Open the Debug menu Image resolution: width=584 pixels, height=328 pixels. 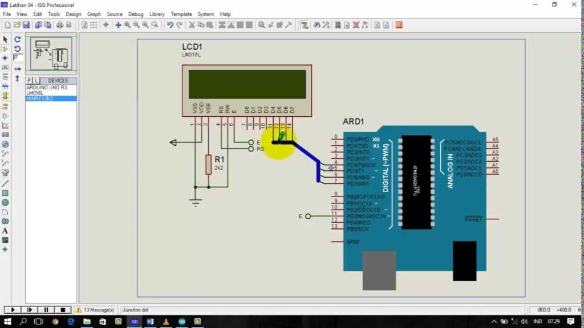(x=136, y=14)
